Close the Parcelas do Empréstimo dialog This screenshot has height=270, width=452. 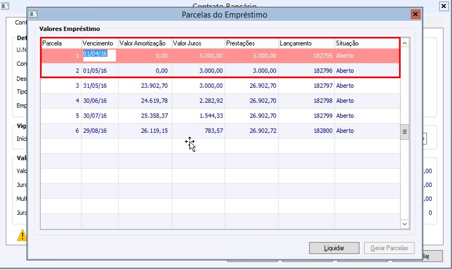tap(415, 14)
